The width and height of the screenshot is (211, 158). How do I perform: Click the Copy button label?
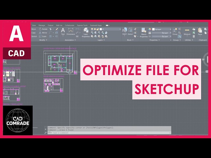click(33, 33)
